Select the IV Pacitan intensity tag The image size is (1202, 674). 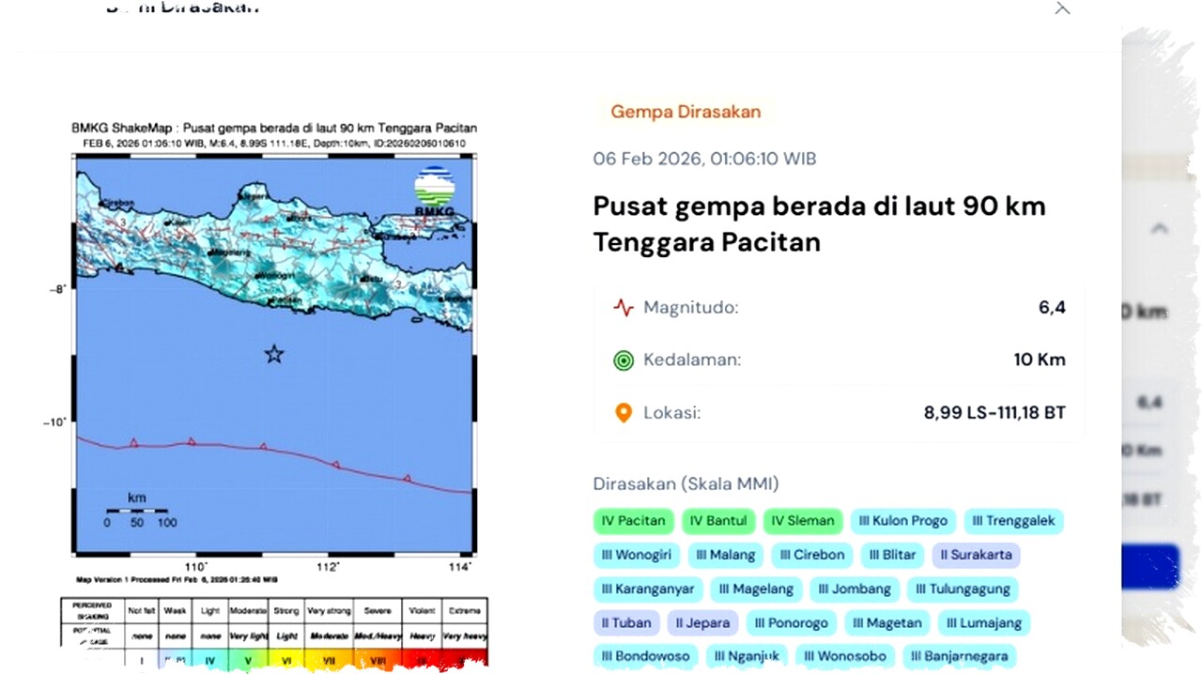633,521
